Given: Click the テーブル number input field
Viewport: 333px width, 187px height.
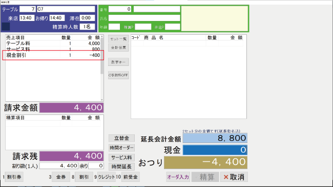Looking at the screenshot, I should click(28, 9).
